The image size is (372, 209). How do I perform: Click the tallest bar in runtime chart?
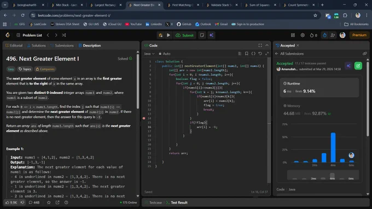[333, 147]
